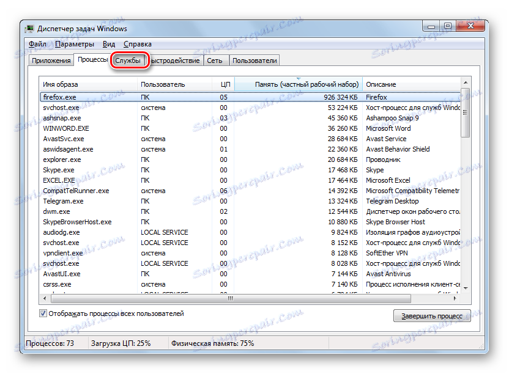The width and height of the screenshot is (509, 374).
Task: Select the firefox.exe process row
Action: click(x=250, y=97)
